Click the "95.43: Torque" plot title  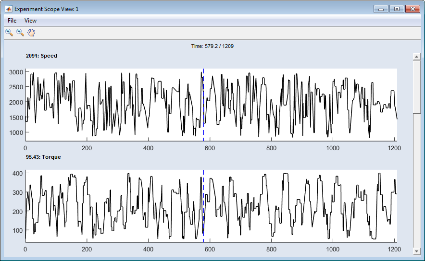[43, 157]
